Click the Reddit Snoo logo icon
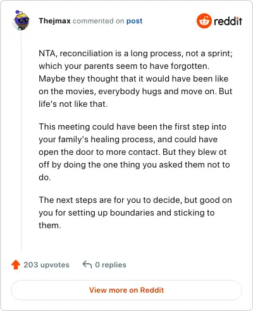Viewport: 253px width, 311px height. [x=204, y=21]
